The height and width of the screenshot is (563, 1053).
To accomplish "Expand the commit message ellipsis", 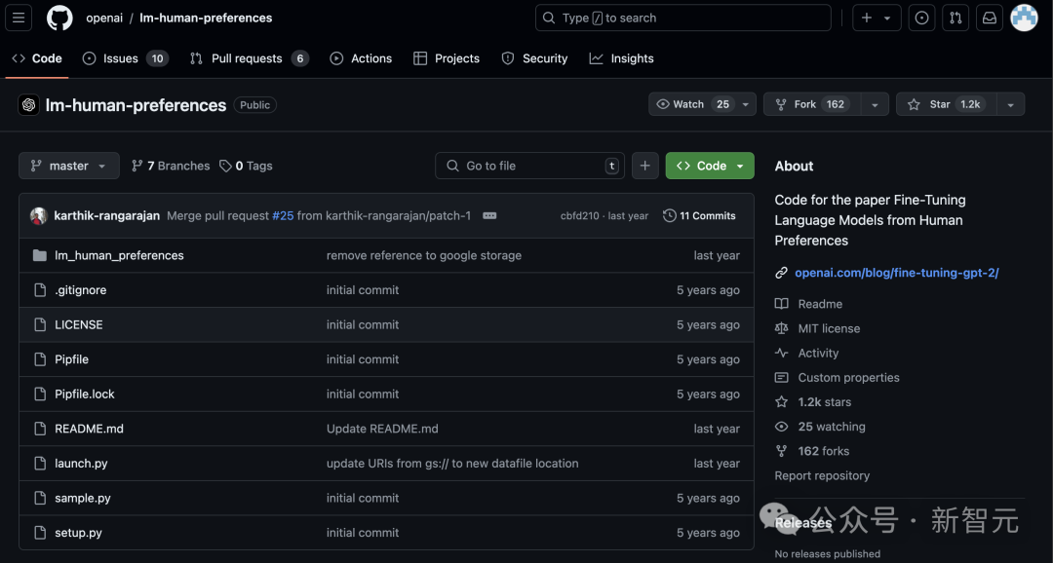I will pyautogui.click(x=489, y=215).
